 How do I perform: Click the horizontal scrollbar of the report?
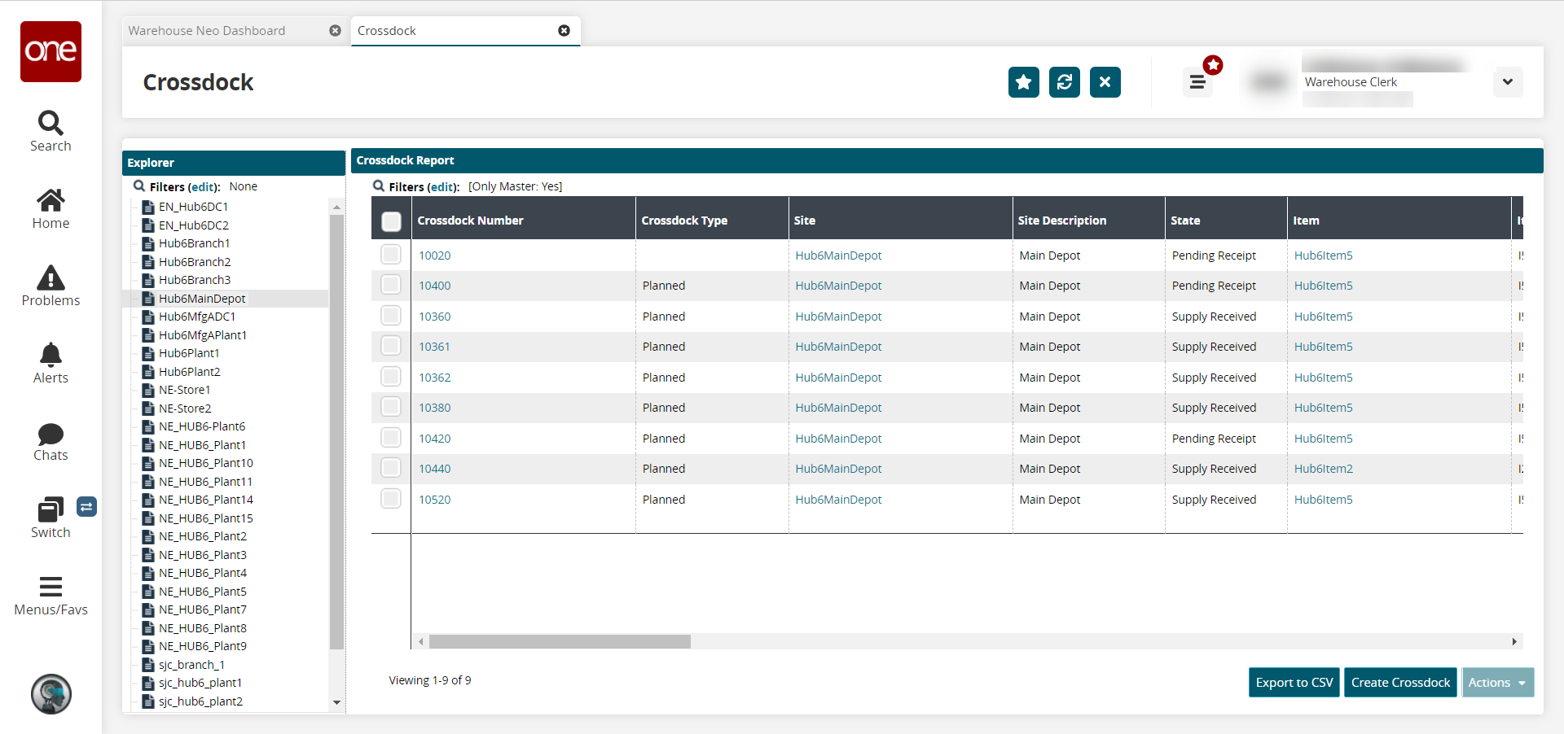pyautogui.click(x=560, y=642)
